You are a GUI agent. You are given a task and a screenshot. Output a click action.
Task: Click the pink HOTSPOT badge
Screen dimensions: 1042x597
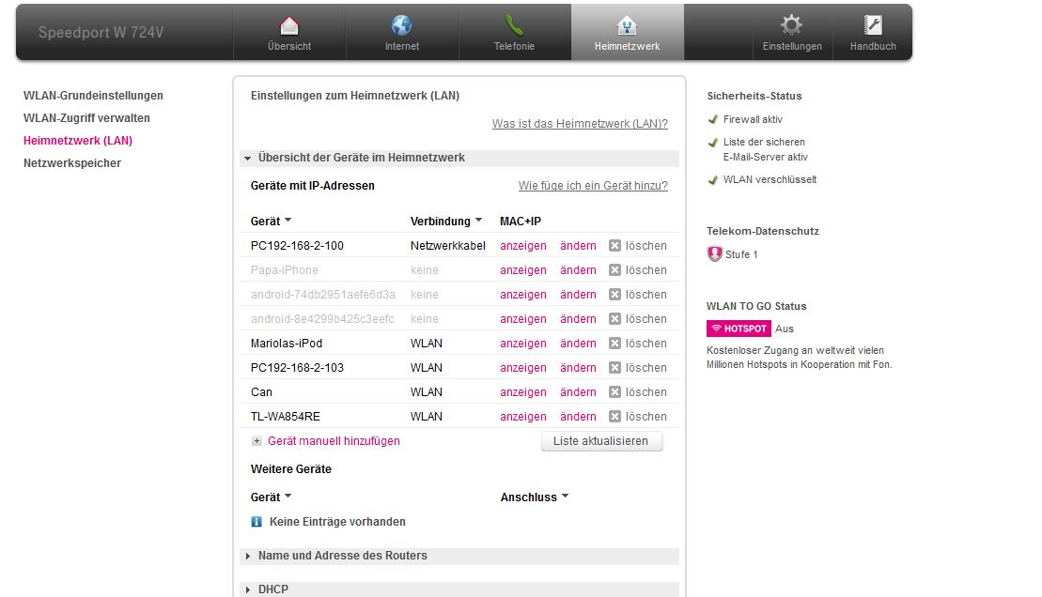[739, 329]
